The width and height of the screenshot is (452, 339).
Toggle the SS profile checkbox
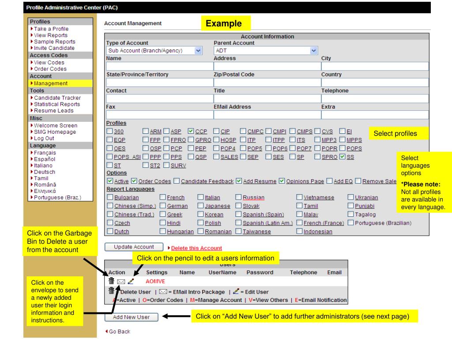pyautogui.click(x=342, y=157)
